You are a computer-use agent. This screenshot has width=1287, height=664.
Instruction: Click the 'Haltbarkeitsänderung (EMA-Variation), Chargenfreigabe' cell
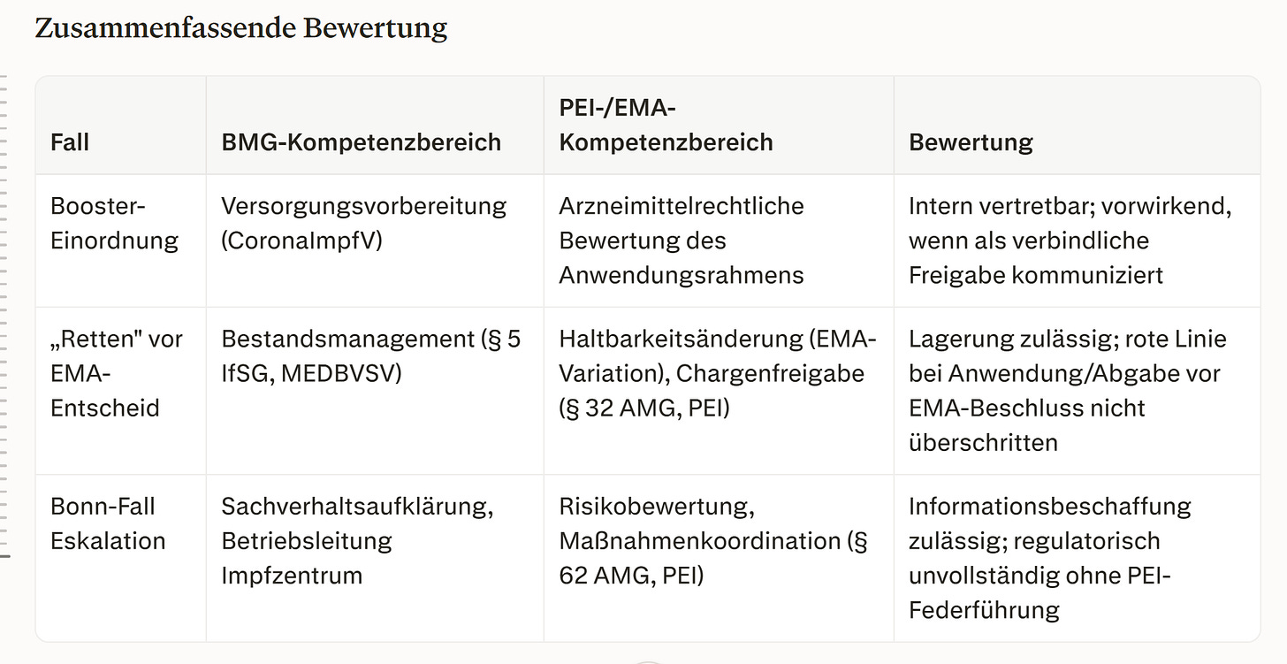tap(717, 373)
